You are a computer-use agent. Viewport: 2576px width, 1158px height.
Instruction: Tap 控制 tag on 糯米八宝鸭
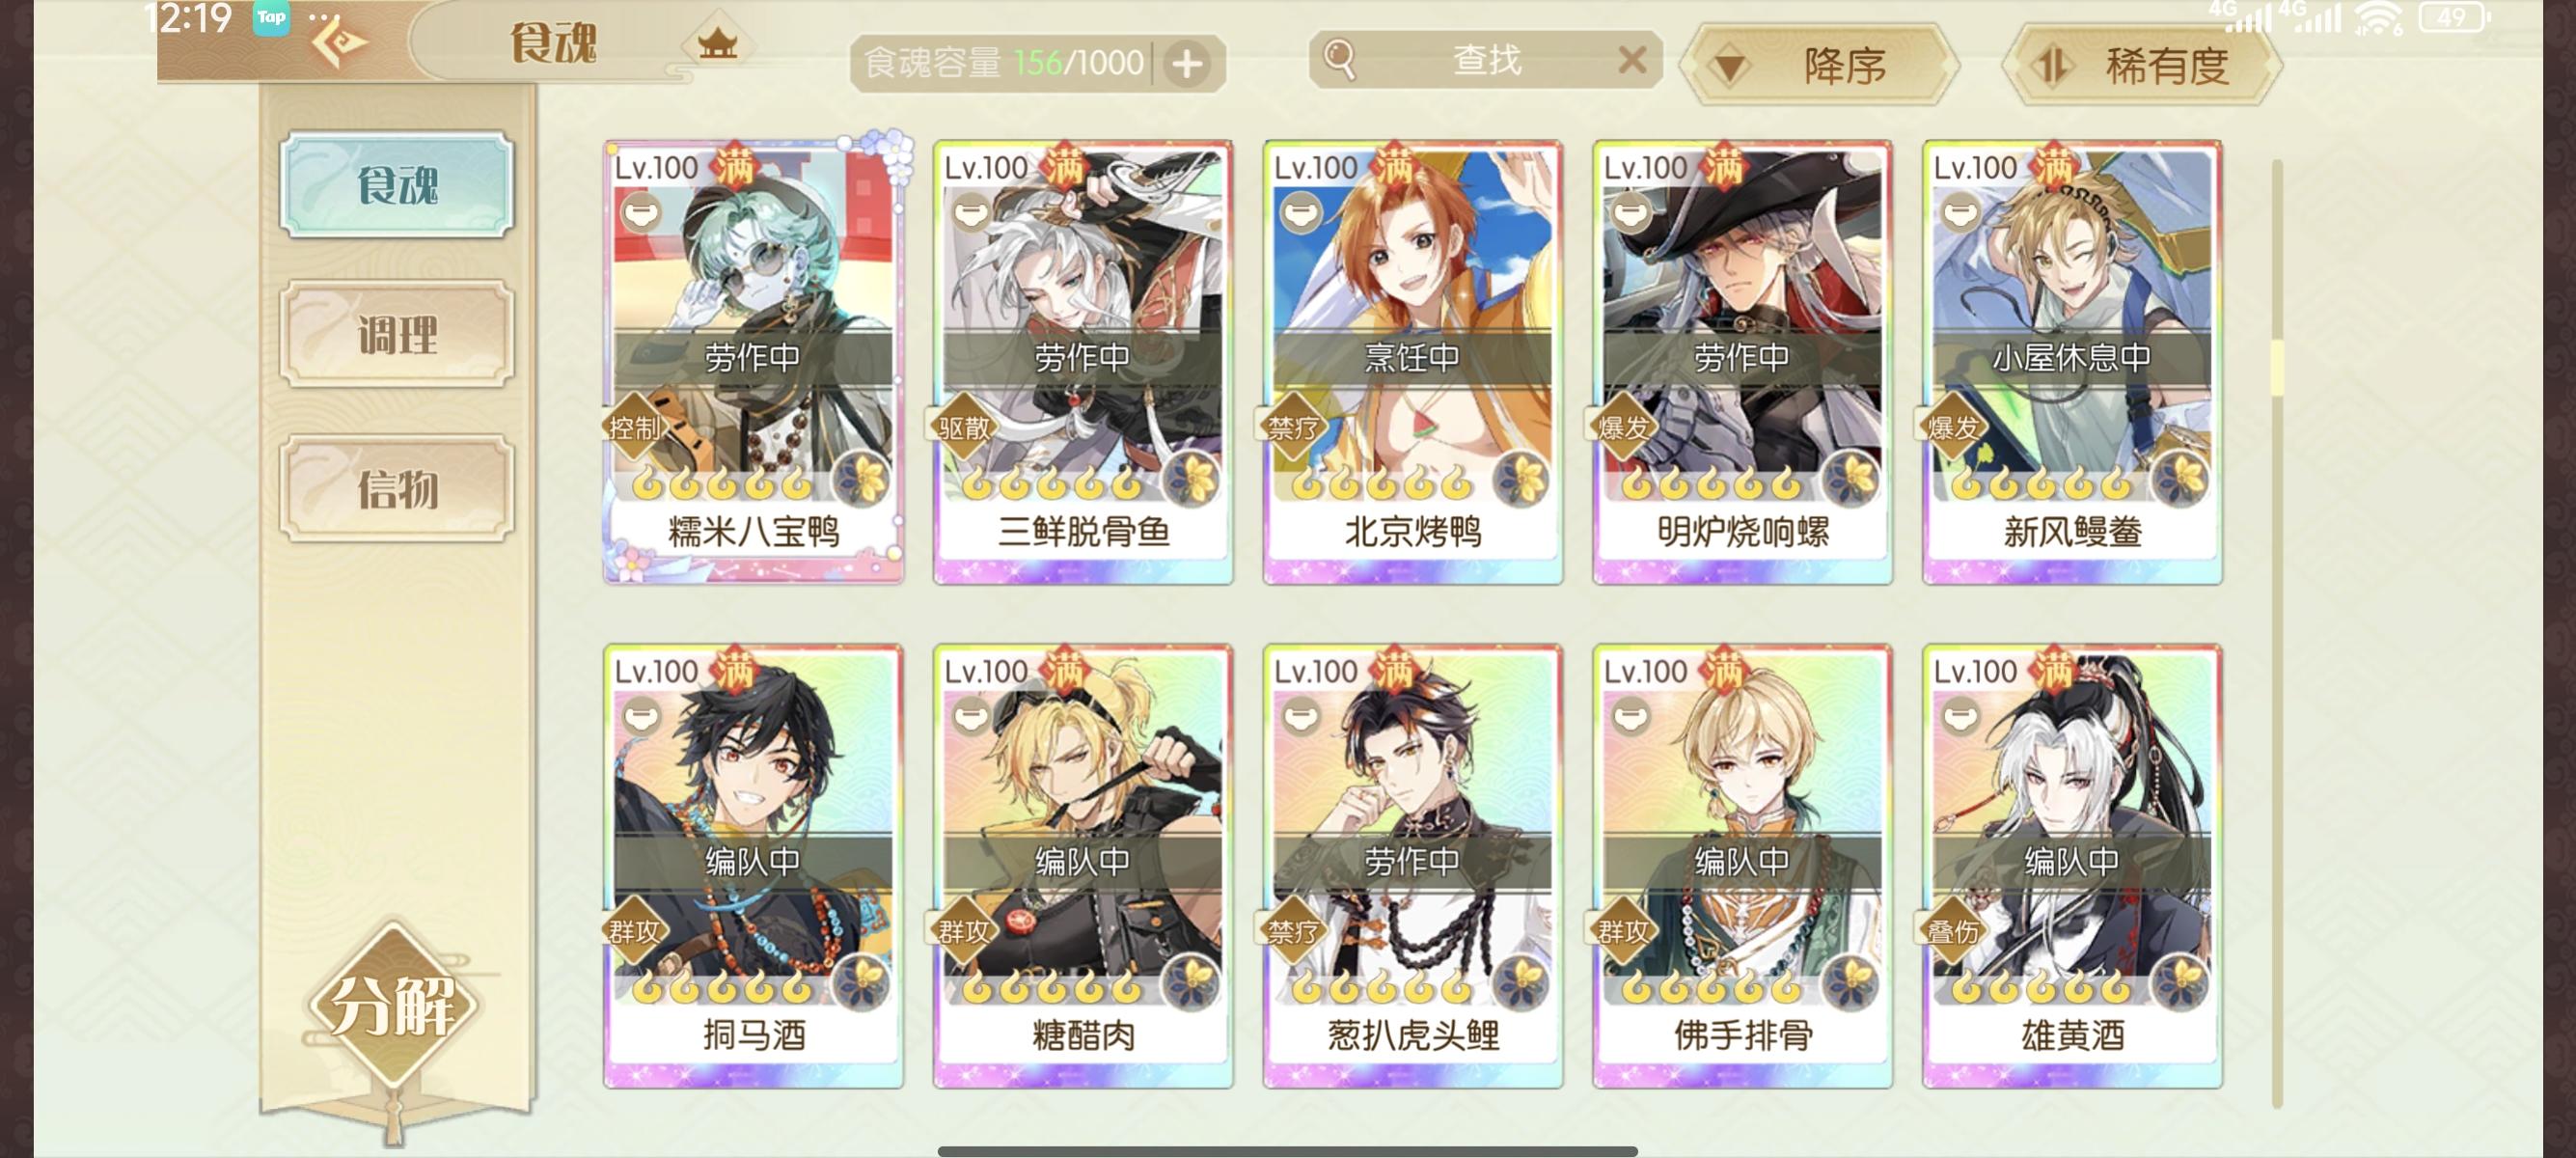[634, 428]
